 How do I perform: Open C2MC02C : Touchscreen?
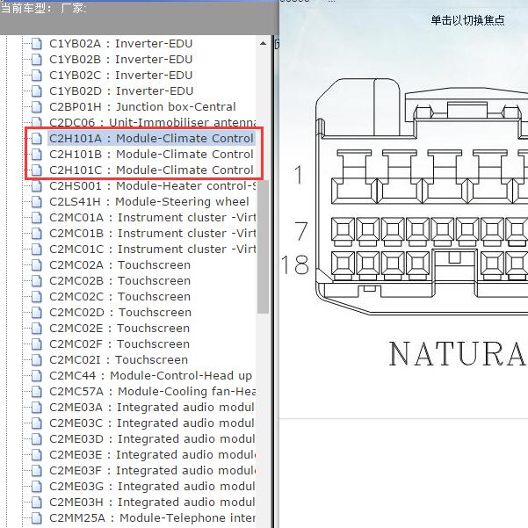pos(119,297)
